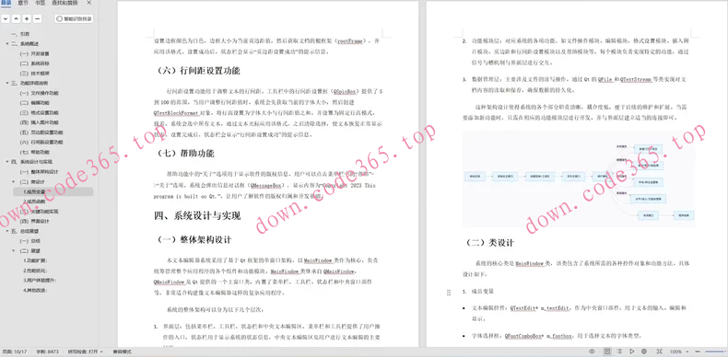Go to (六) 行间距设置功能 outline entry

[41, 142]
